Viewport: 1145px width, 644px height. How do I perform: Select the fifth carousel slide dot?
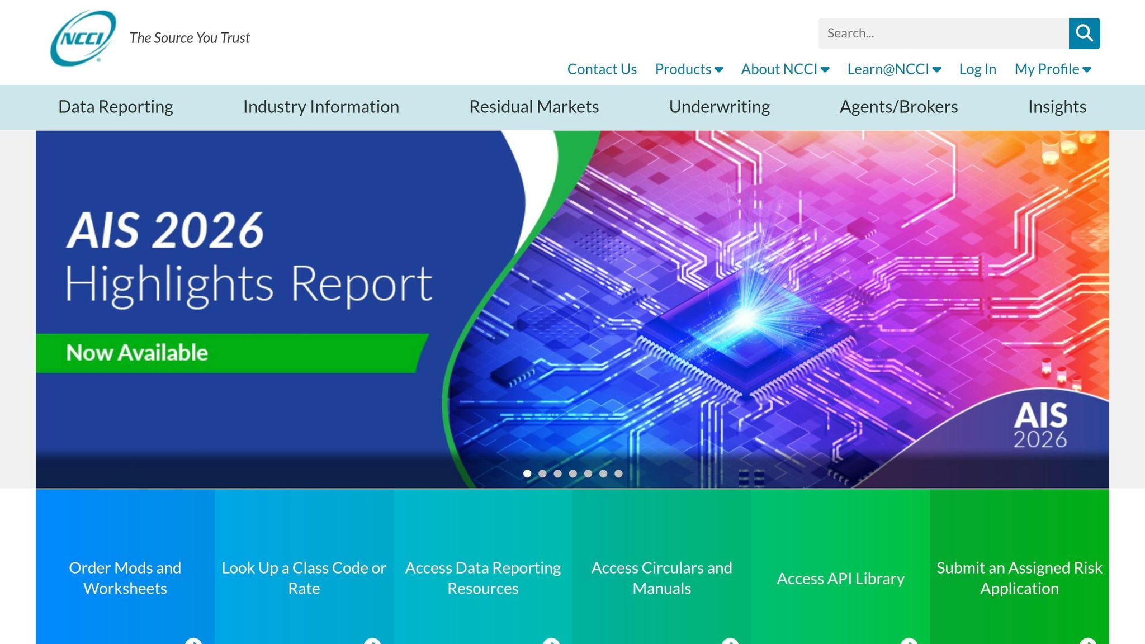588,473
